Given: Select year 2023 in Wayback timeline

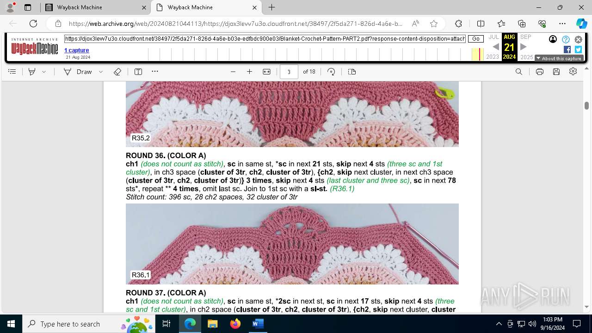Looking at the screenshot, I should 493,57.
